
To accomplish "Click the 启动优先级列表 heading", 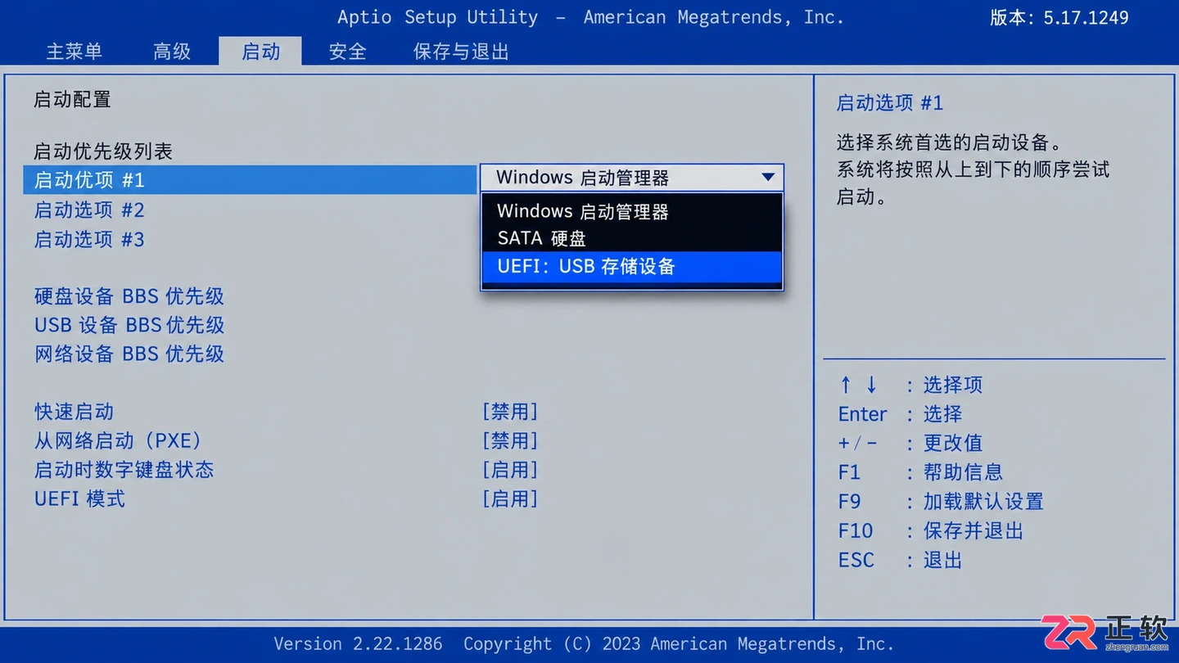I will 103,151.
